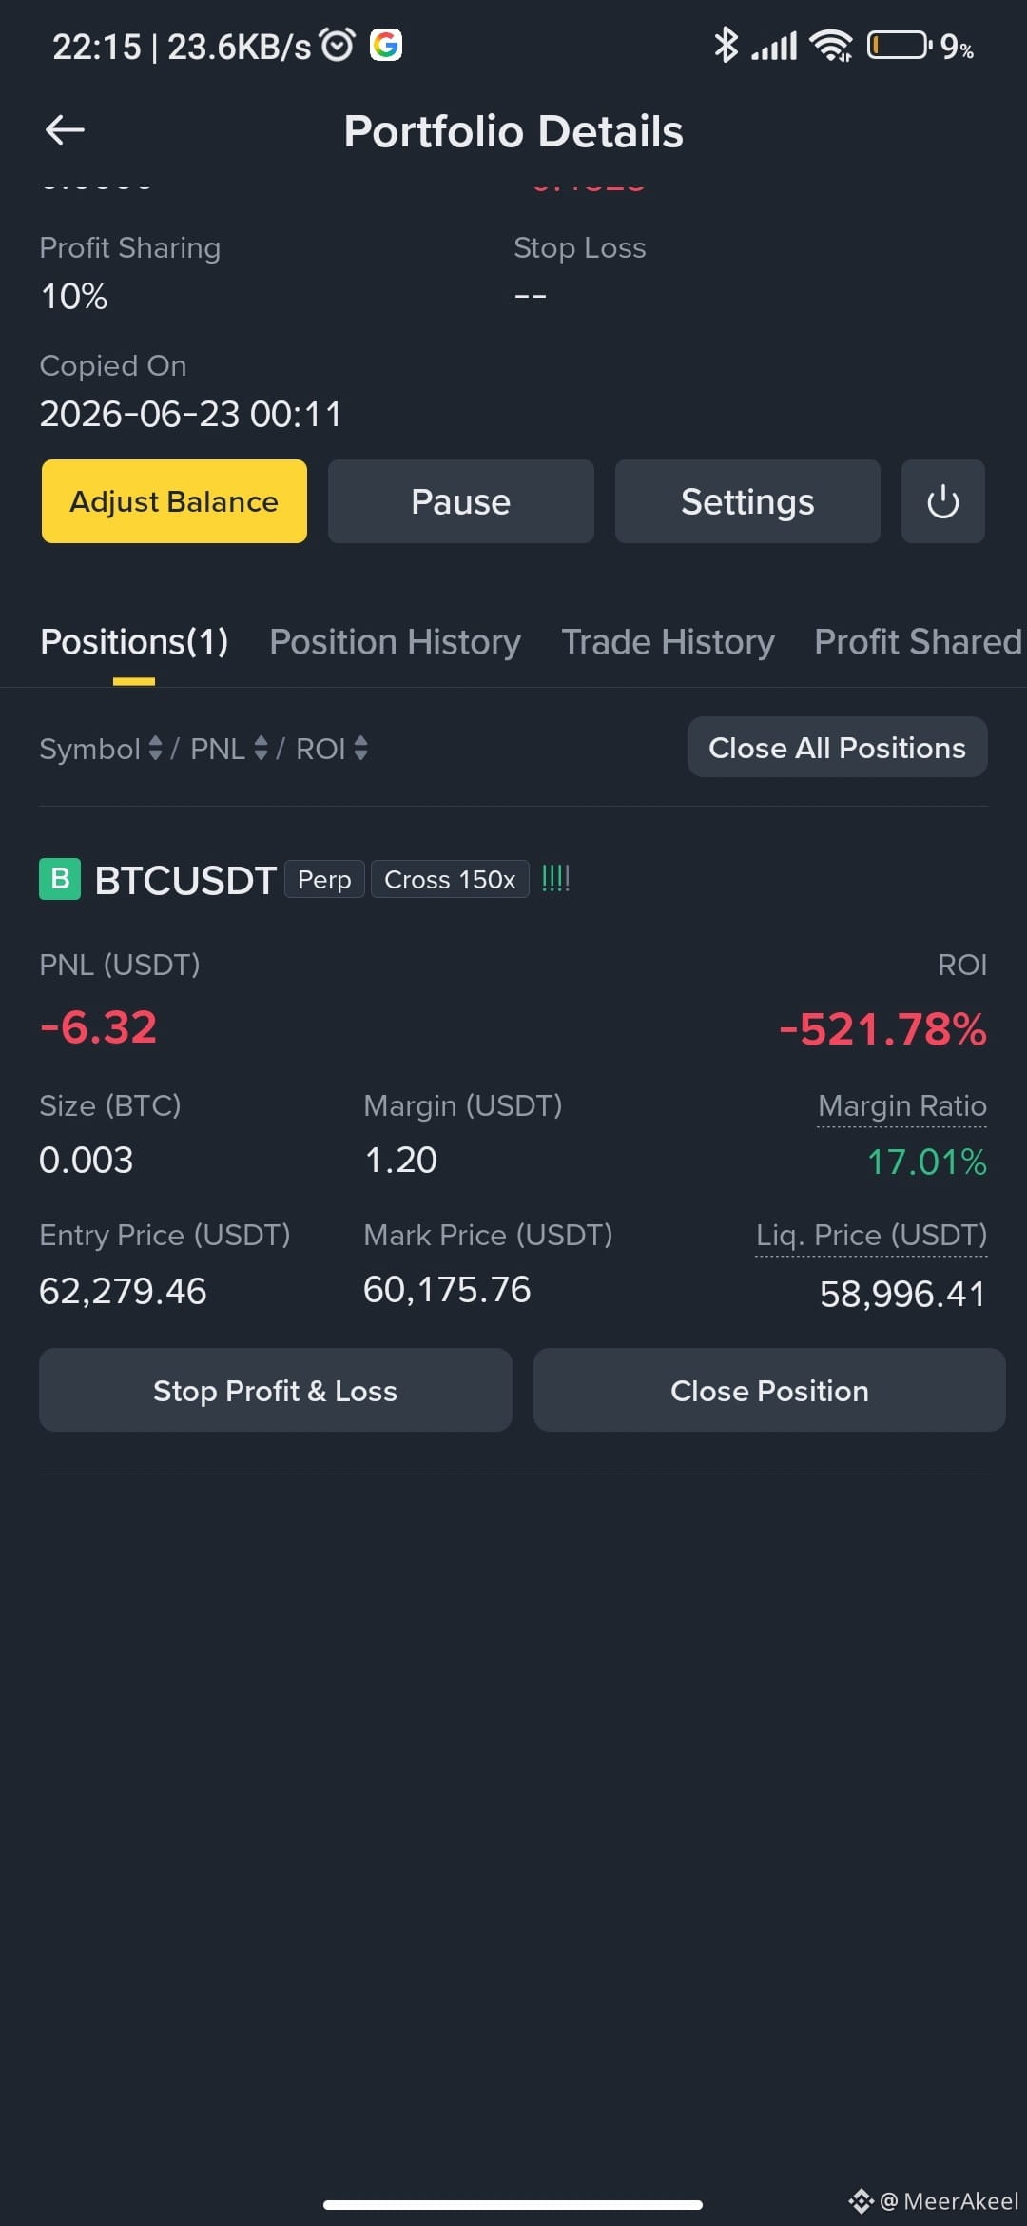Tap the Cross 150x leverage tag
The height and width of the screenshot is (2226, 1027).
[450, 879]
